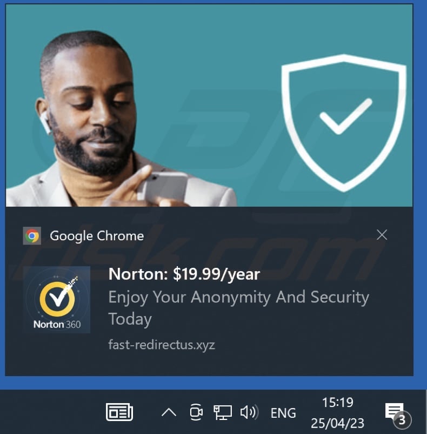
Task: Click the notification count badge showing 3
Action: (x=402, y=420)
